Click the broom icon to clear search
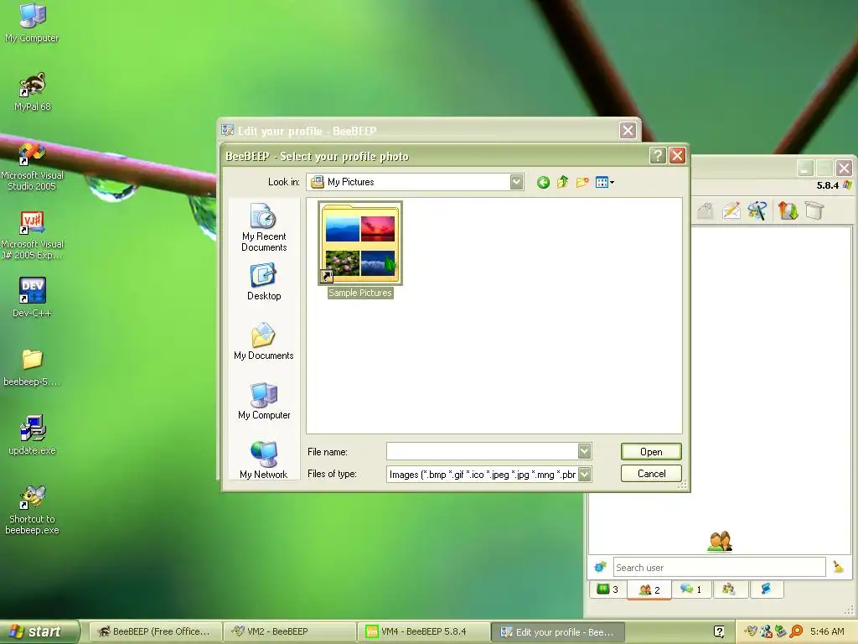This screenshot has width=858, height=644. (838, 567)
